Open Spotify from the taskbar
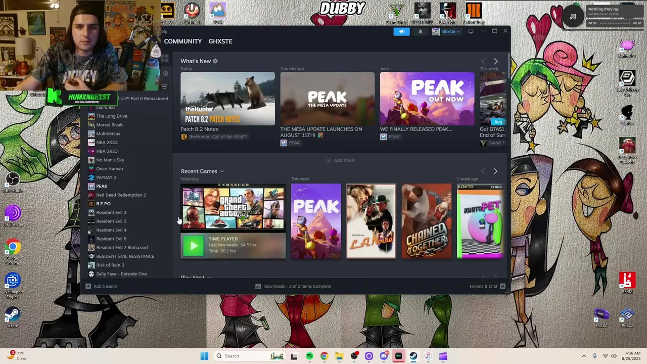 (309, 356)
